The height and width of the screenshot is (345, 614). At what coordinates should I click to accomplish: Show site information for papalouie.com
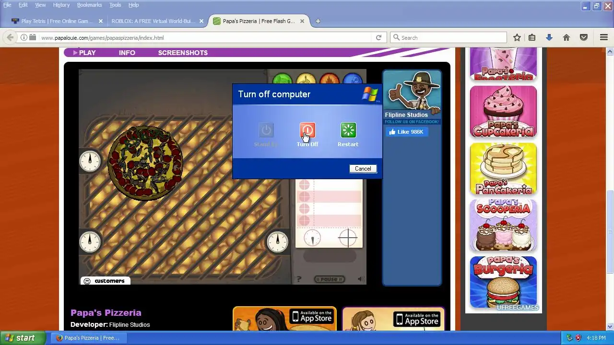[x=24, y=37]
